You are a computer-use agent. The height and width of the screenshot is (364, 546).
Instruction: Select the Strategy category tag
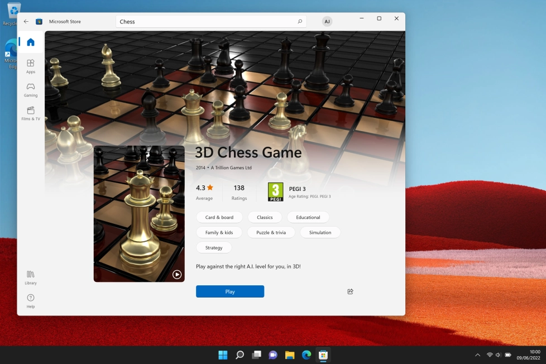coord(214,248)
